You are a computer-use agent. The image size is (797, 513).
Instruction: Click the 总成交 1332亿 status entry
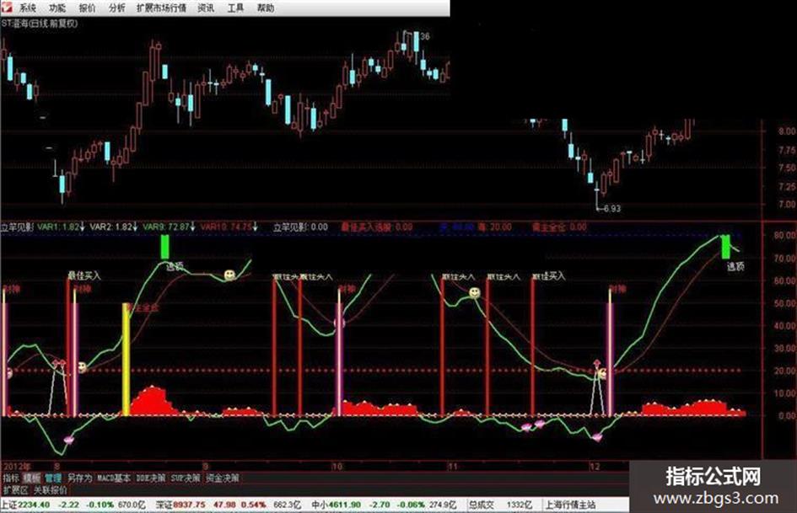500,505
